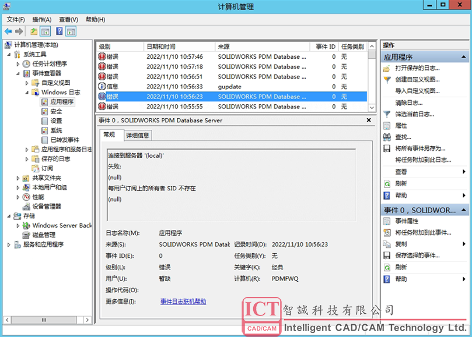Select the 性能 tree icon
The image size is (472, 337).
(26, 197)
